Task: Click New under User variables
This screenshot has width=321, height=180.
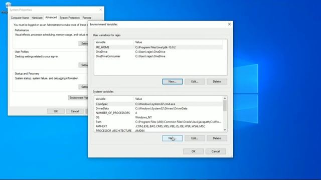Action: coord(173,81)
